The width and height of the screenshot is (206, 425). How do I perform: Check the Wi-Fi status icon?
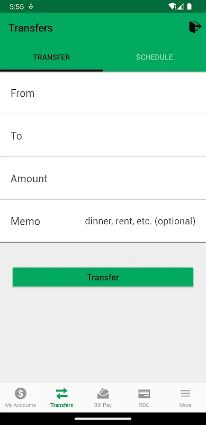click(172, 6)
